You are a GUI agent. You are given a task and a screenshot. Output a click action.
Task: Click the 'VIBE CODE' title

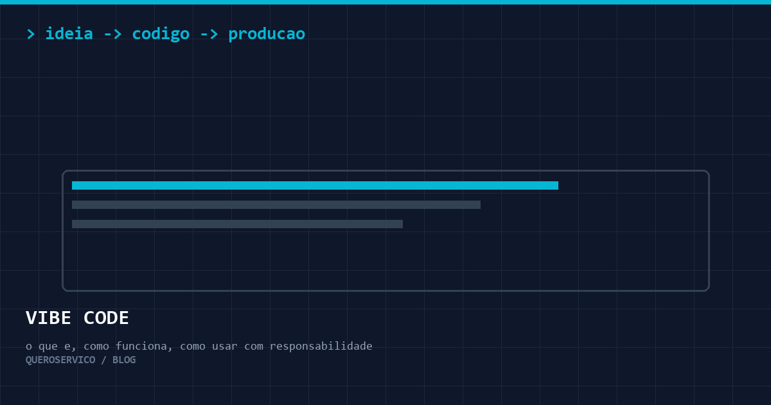pyautogui.click(x=77, y=318)
